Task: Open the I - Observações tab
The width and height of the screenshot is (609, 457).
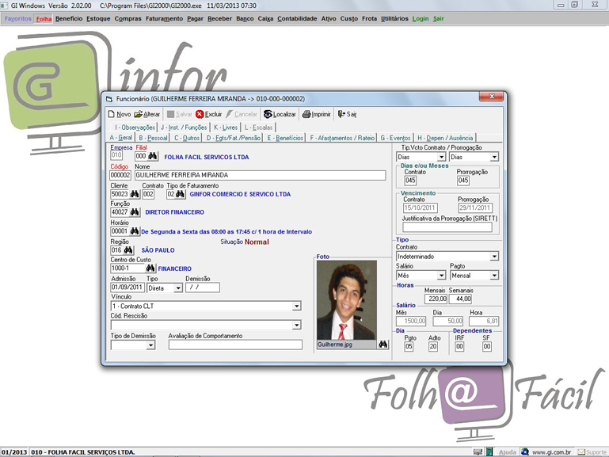Action: click(135, 128)
